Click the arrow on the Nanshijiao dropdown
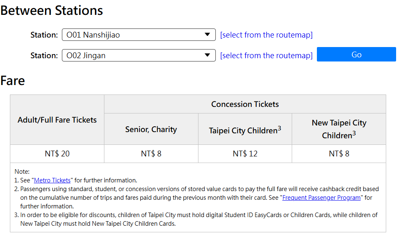Image resolution: width=399 pixels, height=241 pixels. [207, 35]
